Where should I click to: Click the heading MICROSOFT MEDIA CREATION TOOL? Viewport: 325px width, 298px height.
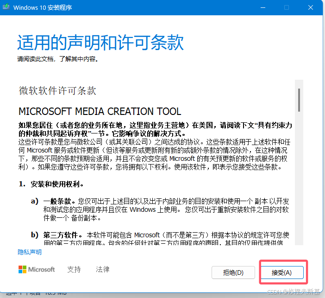(100, 111)
